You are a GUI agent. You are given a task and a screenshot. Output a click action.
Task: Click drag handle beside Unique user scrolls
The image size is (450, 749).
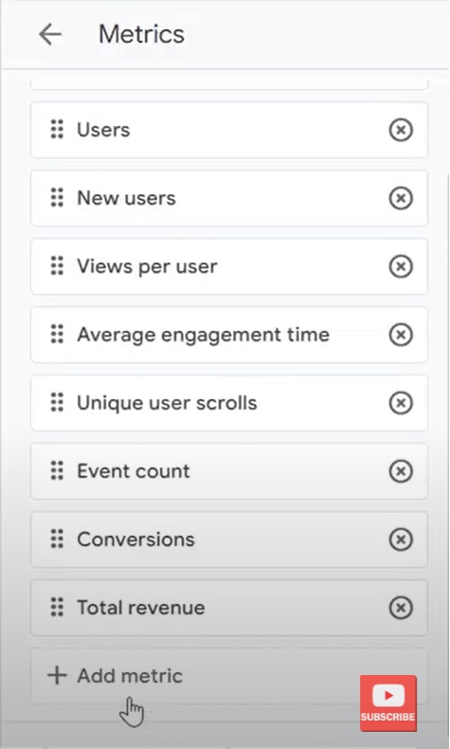(x=57, y=403)
